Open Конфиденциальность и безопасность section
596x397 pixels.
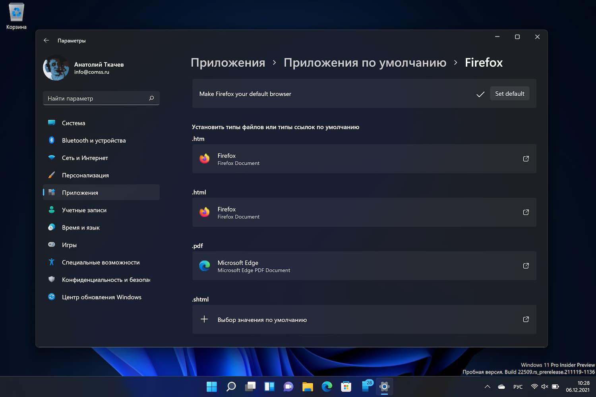pos(101,280)
